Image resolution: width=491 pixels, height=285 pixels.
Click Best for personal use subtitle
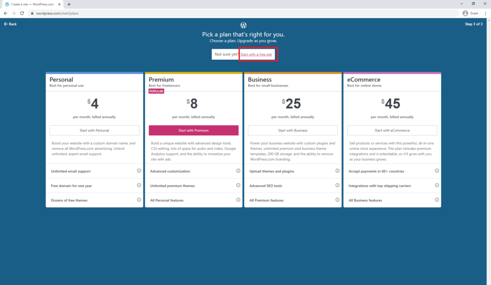pyautogui.click(x=66, y=86)
